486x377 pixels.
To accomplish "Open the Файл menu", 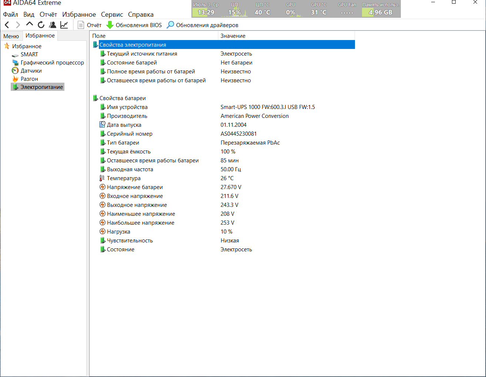I will pyautogui.click(x=10, y=14).
